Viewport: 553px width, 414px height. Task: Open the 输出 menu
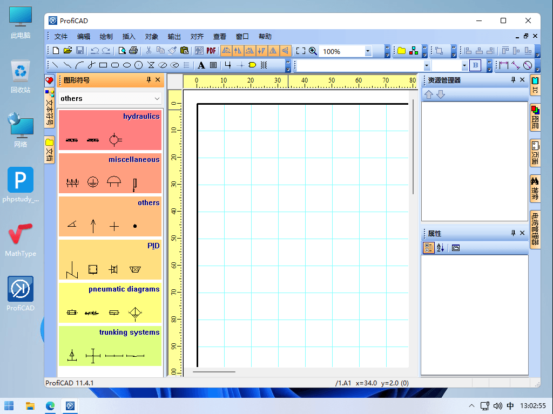coord(174,36)
